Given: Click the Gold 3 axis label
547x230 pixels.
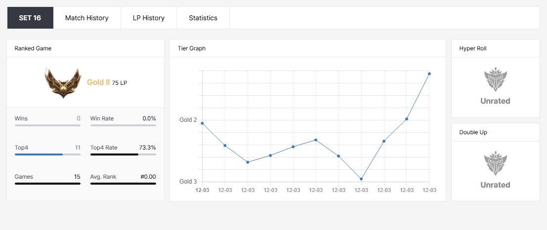Looking at the screenshot, I should coord(188,182).
